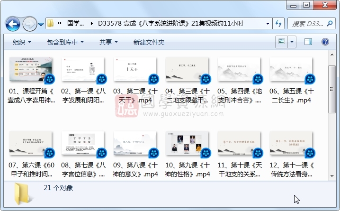
Task: Click the greyed Forward arrow button
Action: click(30, 24)
